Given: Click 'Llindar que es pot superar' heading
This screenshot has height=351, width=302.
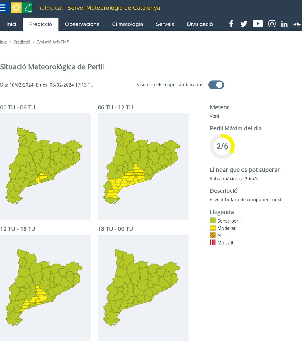Looking at the screenshot, I should [245, 170].
